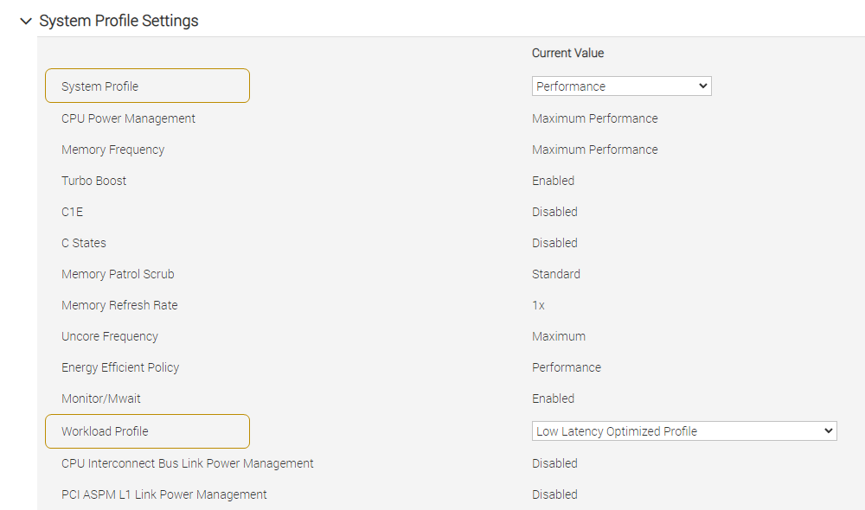Click CPU Interconnect Bus Link Power Management
This screenshot has width=865, height=510.
tap(187, 463)
